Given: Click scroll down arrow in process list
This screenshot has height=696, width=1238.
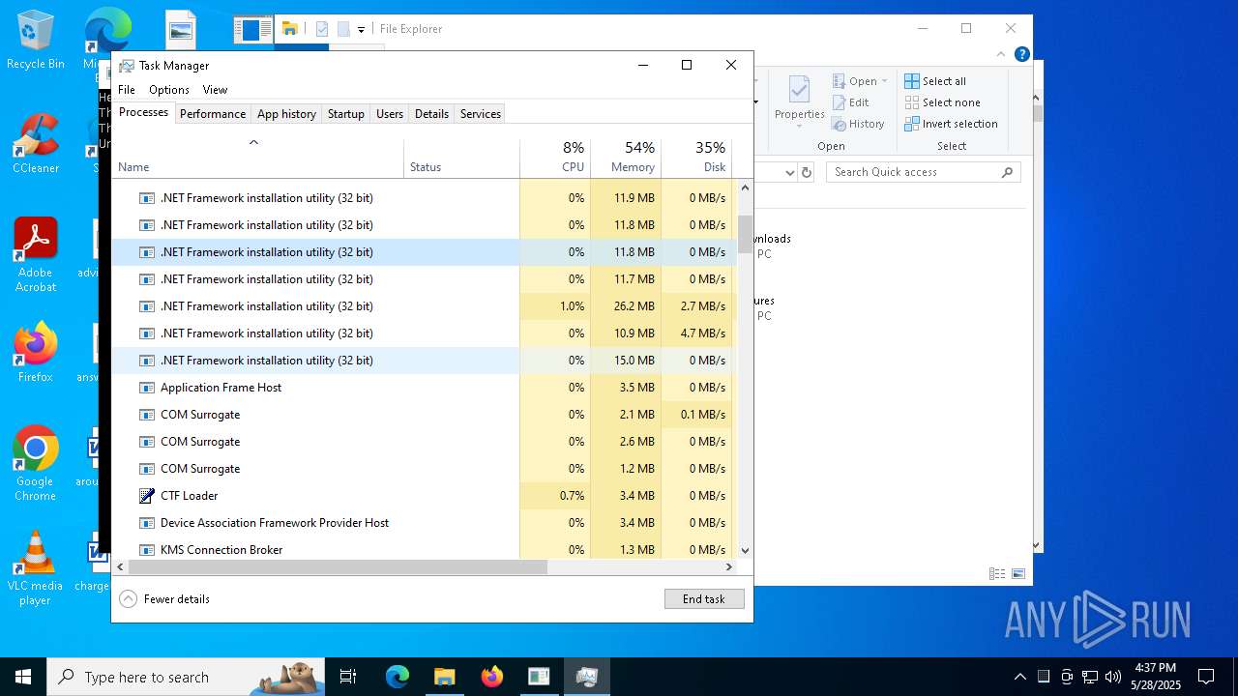Looking at the screenshot, I should click(745, 550).
